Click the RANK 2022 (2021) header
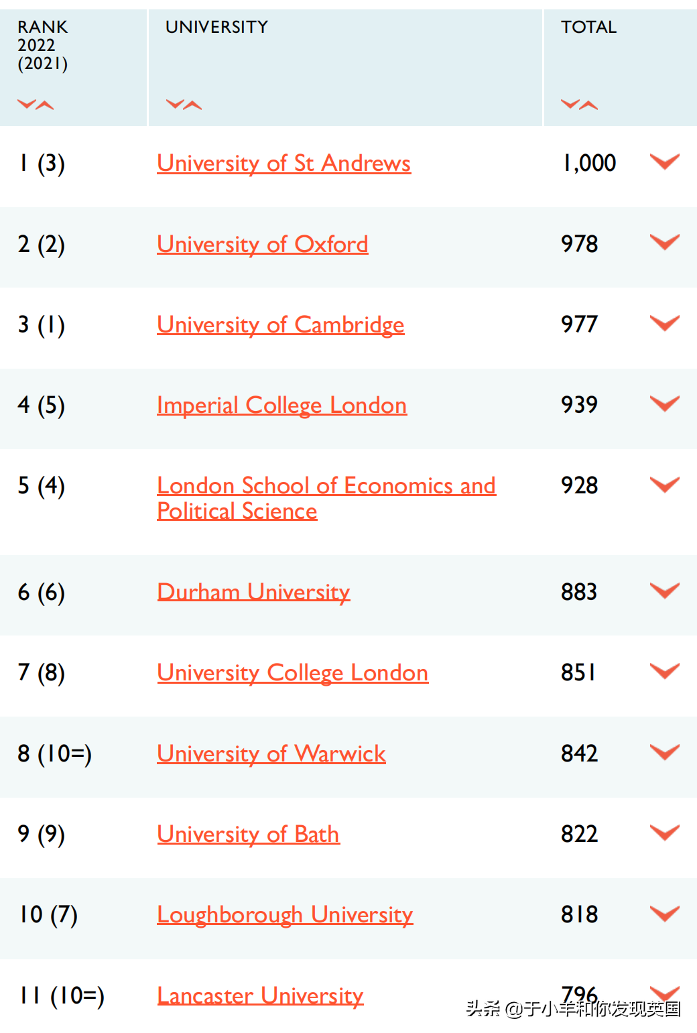The image size is (697, 1033). pyautogui.click(x=42, y=46)
